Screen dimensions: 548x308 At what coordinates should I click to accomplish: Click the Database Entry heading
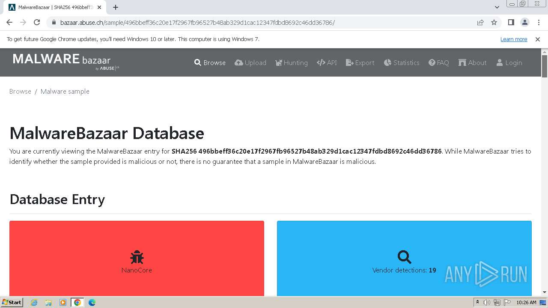(57, 199)
